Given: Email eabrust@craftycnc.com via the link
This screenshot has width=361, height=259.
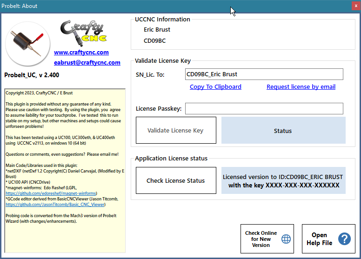Looking at the screenshot, I should click(87, 62).
